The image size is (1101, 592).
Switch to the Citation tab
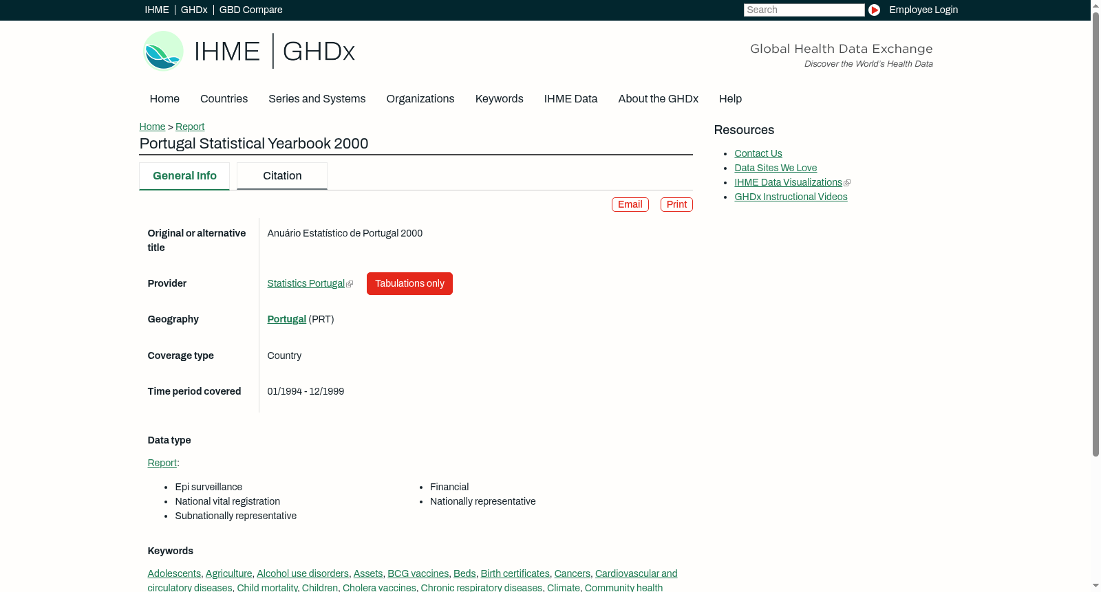pos(282,176)
